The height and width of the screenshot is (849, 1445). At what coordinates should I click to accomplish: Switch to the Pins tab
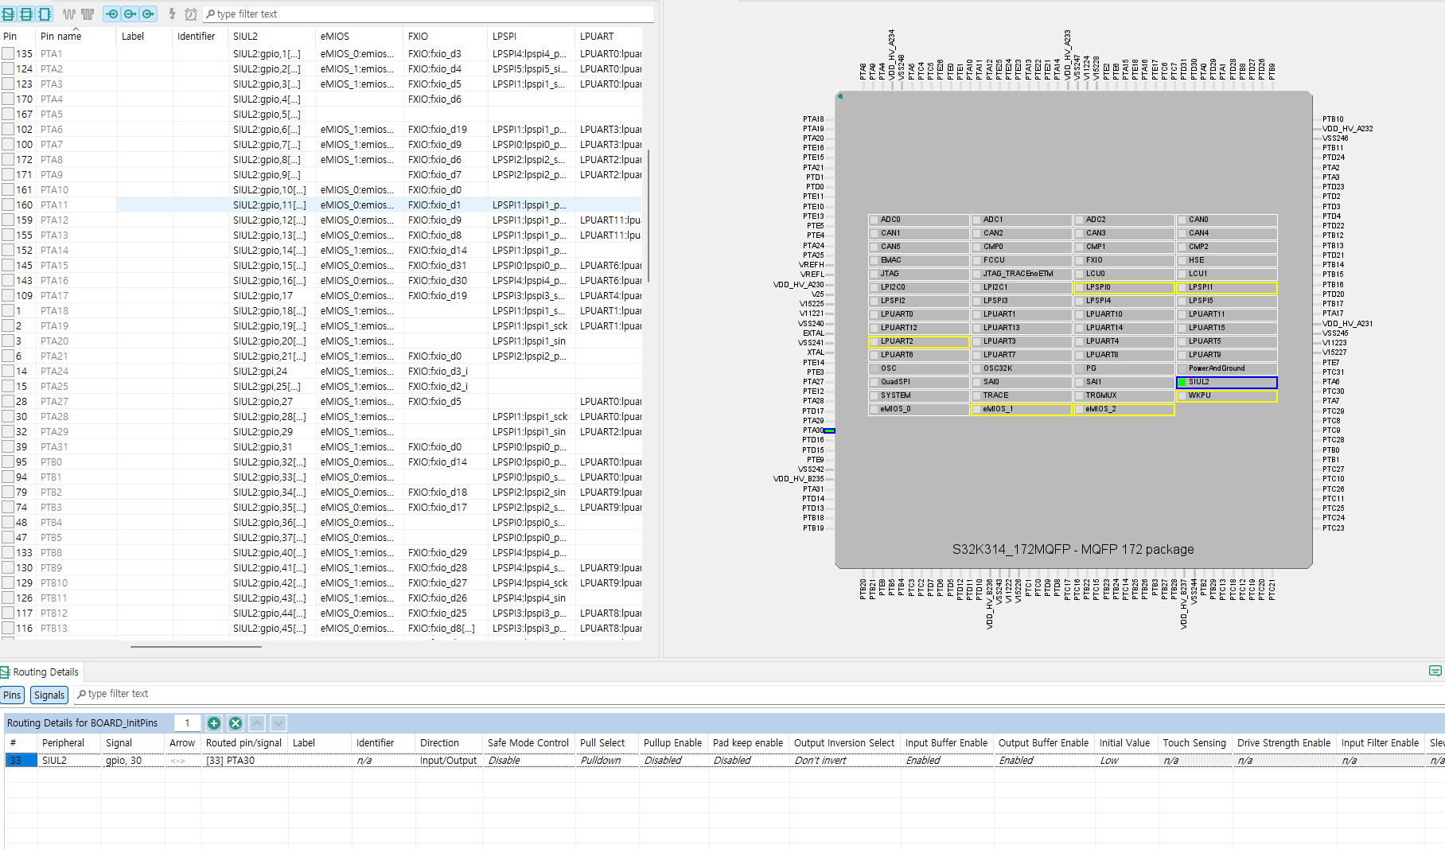pos(12,695)
